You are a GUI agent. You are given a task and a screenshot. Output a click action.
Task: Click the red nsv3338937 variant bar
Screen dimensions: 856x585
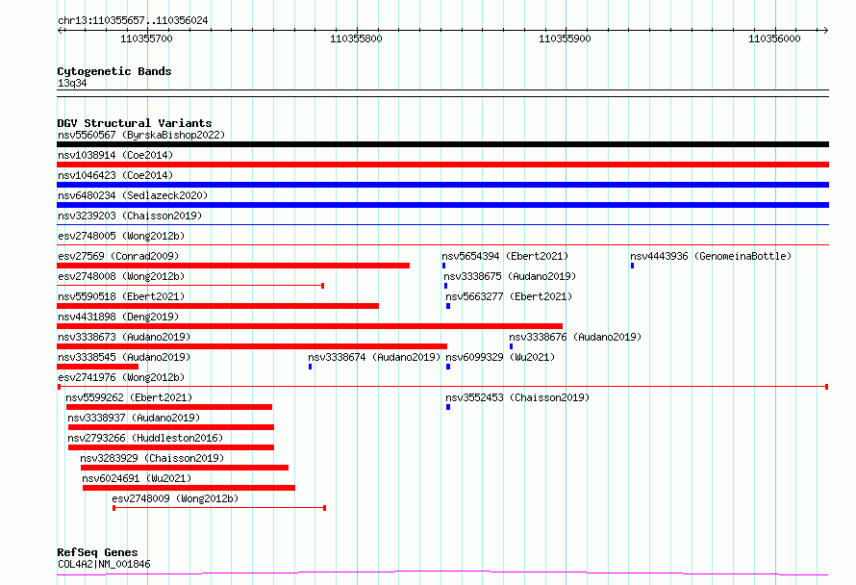tap(171, 427)
